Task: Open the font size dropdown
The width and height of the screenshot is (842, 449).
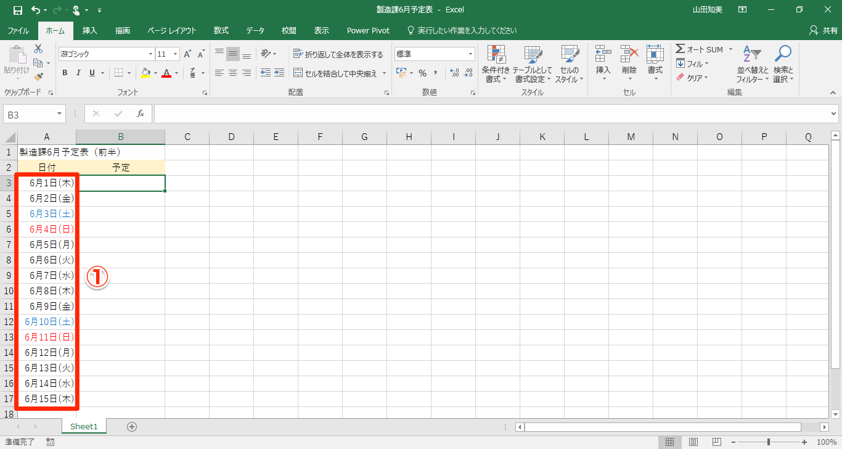Action: [x=176, y=54]
